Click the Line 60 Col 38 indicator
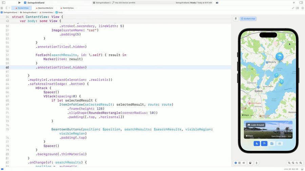Screen dimensions: 305x171 tap(291, 169)
